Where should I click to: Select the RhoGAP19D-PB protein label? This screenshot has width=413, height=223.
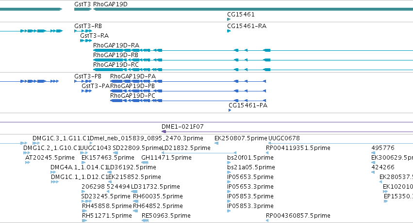(132, 86)
